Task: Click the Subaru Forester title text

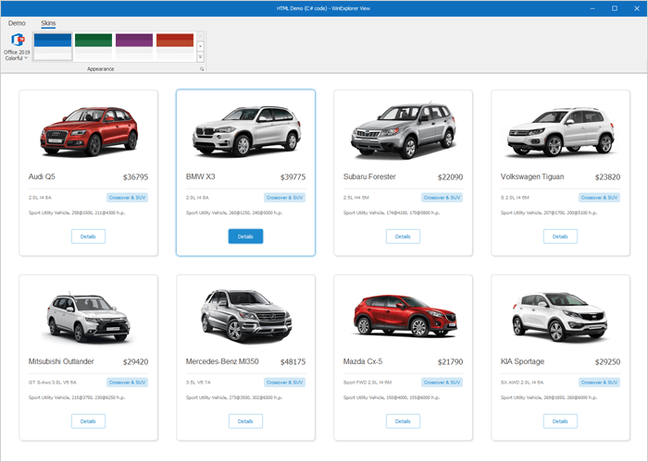Action: click(369, 176)
